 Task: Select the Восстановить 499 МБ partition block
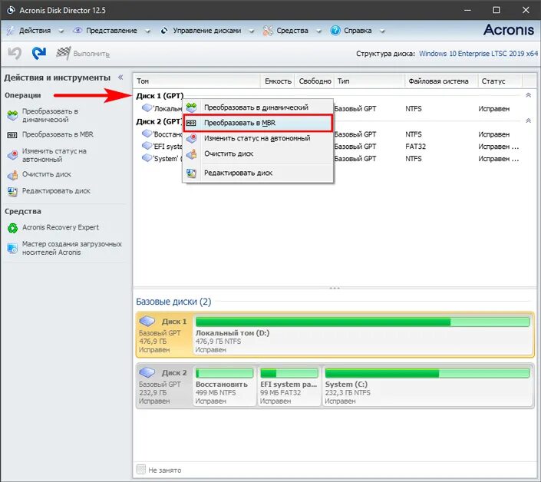click(224, 387)
